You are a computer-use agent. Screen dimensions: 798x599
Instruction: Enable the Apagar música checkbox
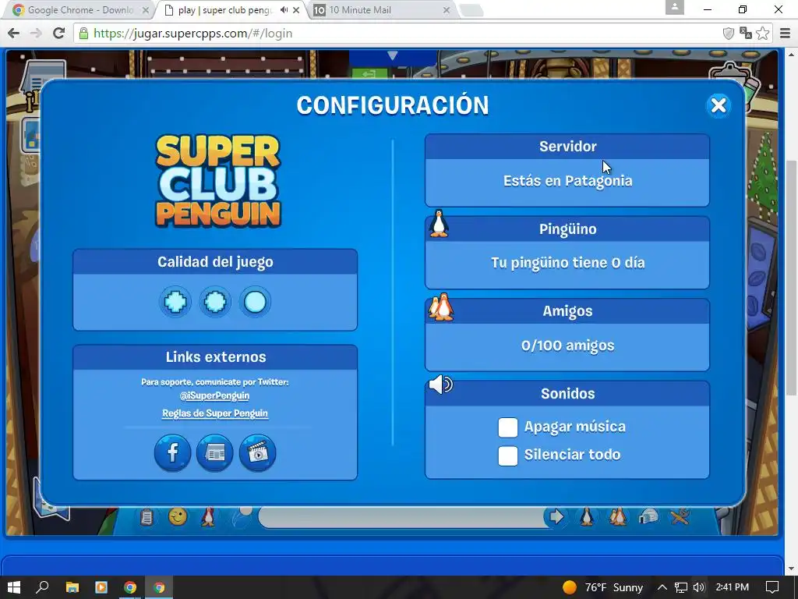tap(508, 427)
